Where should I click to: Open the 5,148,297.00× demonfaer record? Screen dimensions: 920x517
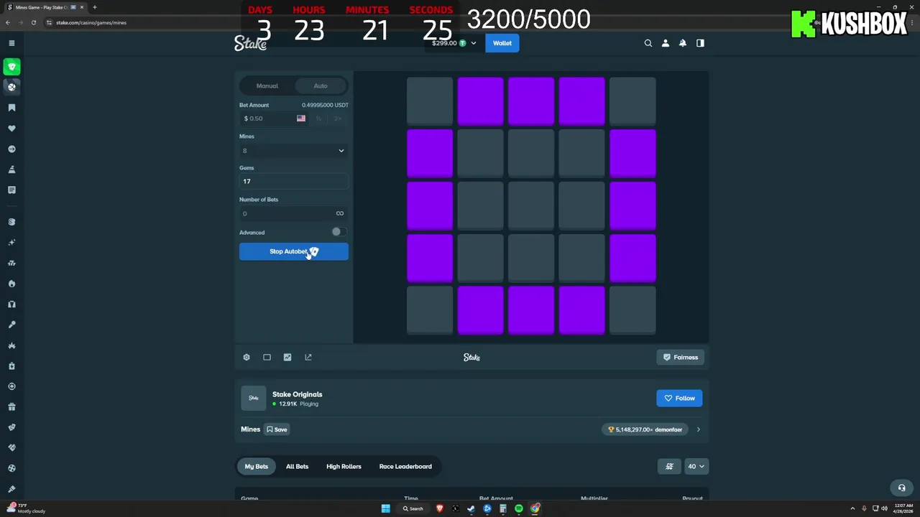(645, 429)
